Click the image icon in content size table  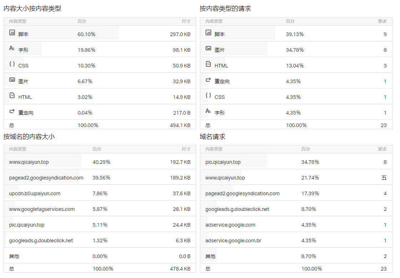tap(12, 80)
